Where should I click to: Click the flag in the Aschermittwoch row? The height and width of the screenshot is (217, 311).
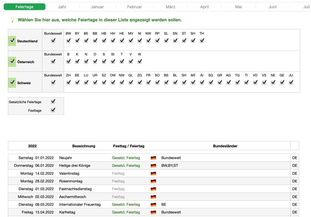click(154, 197)
